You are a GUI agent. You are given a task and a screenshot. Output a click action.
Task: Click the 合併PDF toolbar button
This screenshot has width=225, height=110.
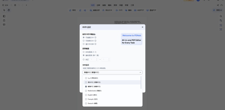coord(139,10)
